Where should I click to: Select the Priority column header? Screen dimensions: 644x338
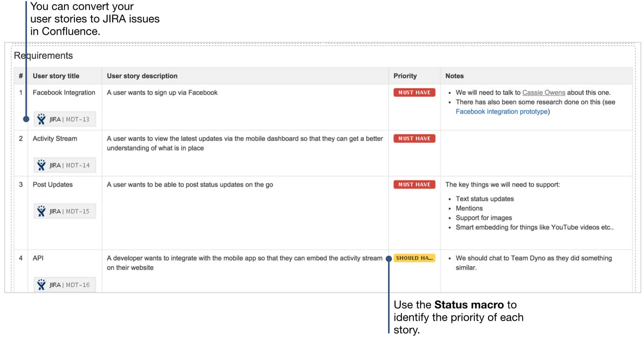(405, 76)
